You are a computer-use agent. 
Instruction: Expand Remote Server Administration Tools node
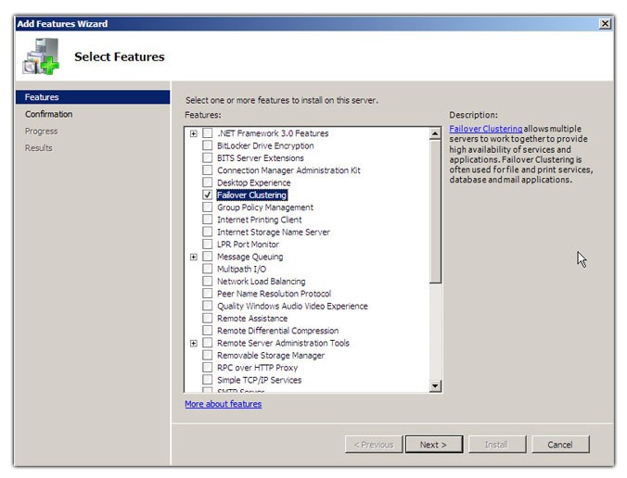194,344
